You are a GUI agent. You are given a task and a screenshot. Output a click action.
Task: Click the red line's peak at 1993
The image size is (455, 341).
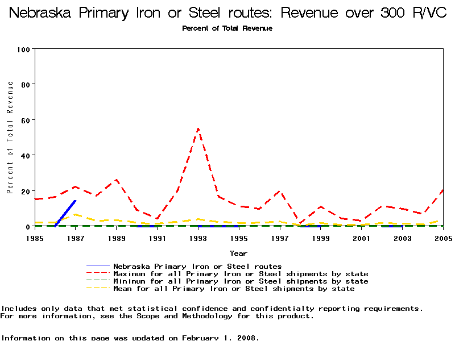pos(198,129)
